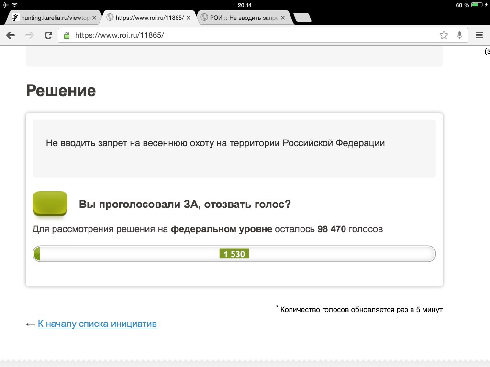Bookmark this page with the star icon

point(444,35)
